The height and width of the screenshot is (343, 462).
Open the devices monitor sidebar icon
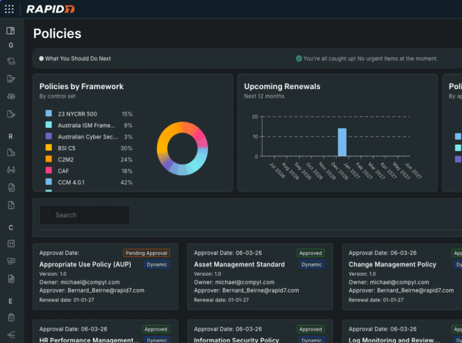pyautogui.click(x=11, y=261)
